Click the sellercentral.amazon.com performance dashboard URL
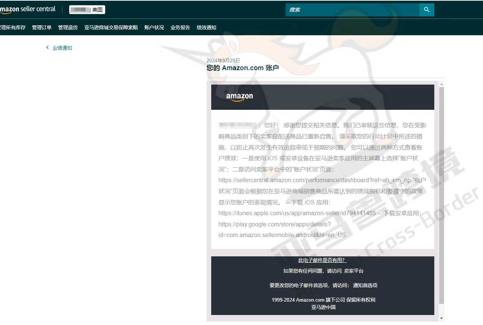483x325 pixels. point(315,180)
